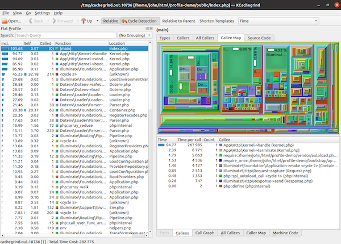Click the Open file toolbar icon
Viewport: 341px width, 244px height.
click(5, 21)
